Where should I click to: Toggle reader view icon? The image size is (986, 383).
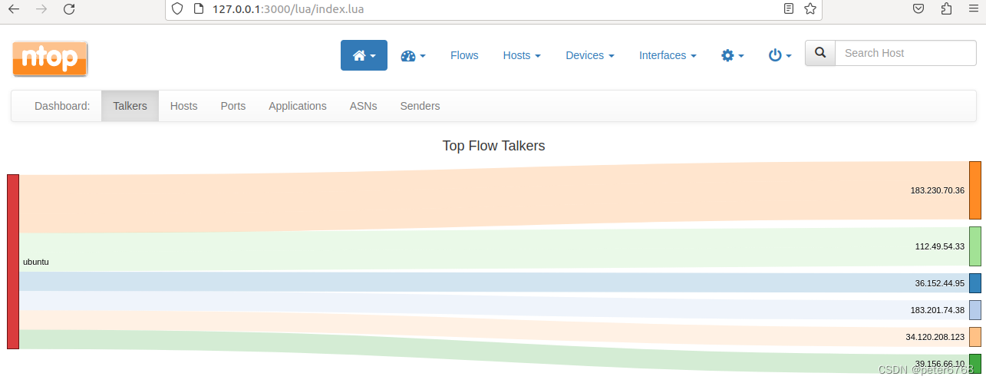pos(789,8)
